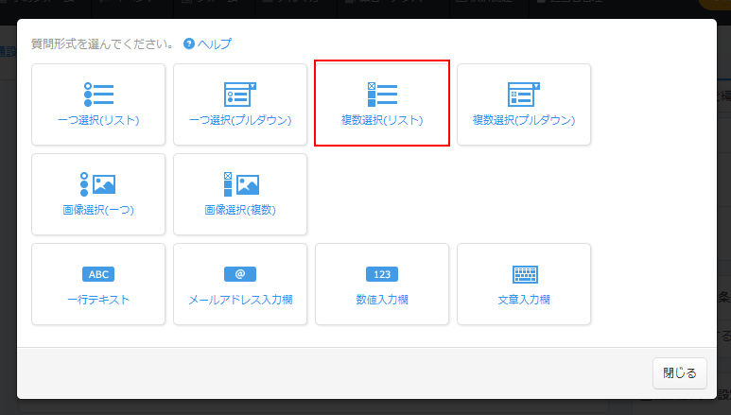Image resolution: width=731 pixels, height=415 pixels.
Task: Click the 123 numeric input icon
Action: point(382,274)
